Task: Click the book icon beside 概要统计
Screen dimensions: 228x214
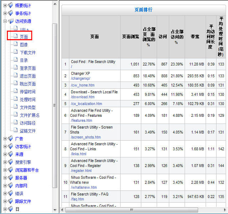Action: pyautogui.click(x=10, y=5)
